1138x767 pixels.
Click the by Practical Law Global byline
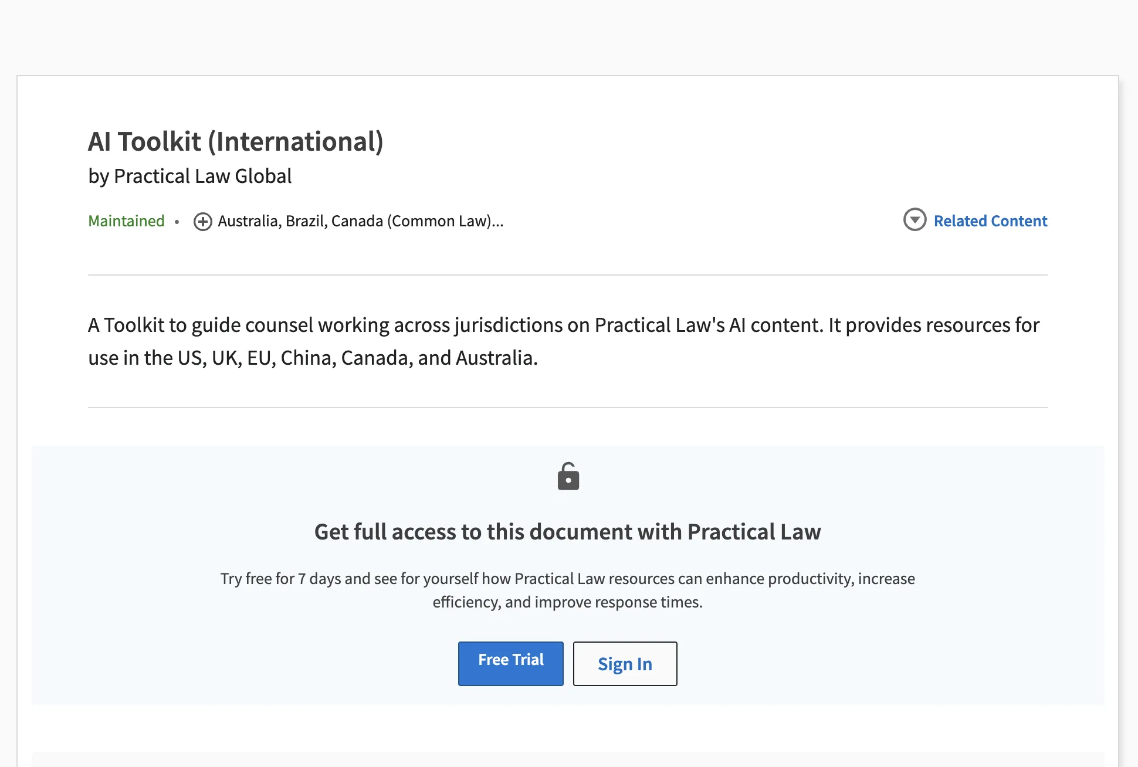189,176
